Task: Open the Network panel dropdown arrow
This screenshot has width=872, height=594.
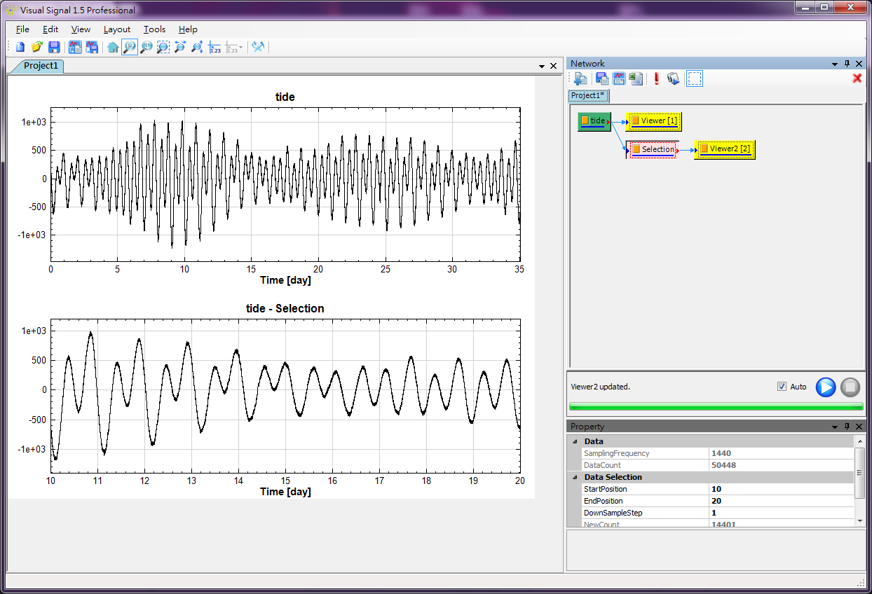Action: pyautogui.click(x=835, y=64)
